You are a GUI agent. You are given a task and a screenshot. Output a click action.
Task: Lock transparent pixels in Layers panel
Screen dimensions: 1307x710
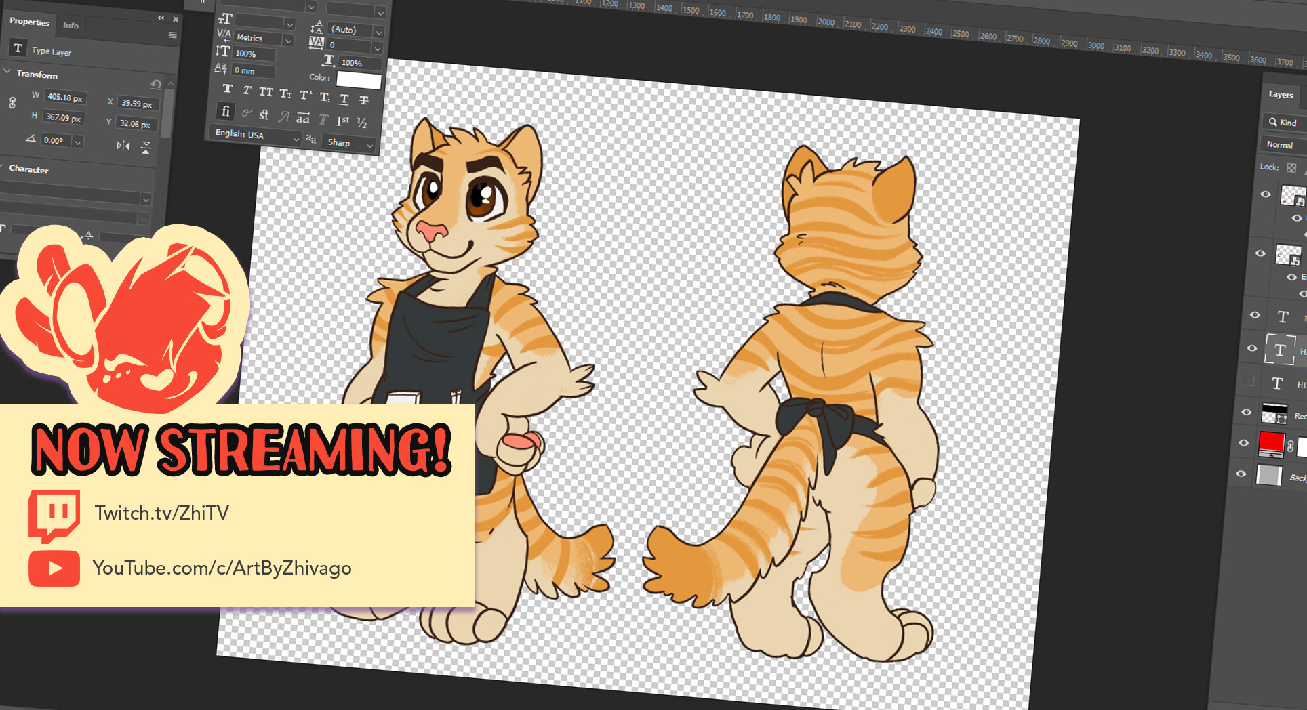pyautogui.click(x=1291, y=168)
